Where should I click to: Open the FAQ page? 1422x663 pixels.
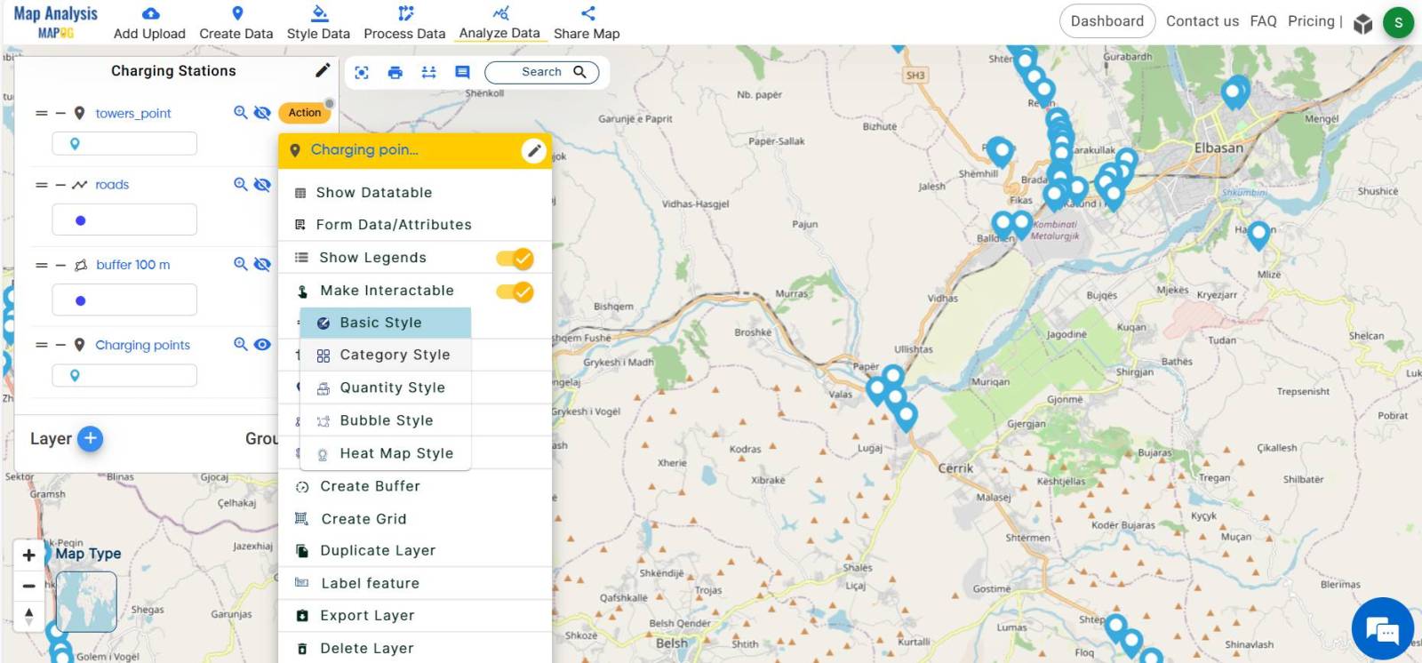click(1263, 21)
